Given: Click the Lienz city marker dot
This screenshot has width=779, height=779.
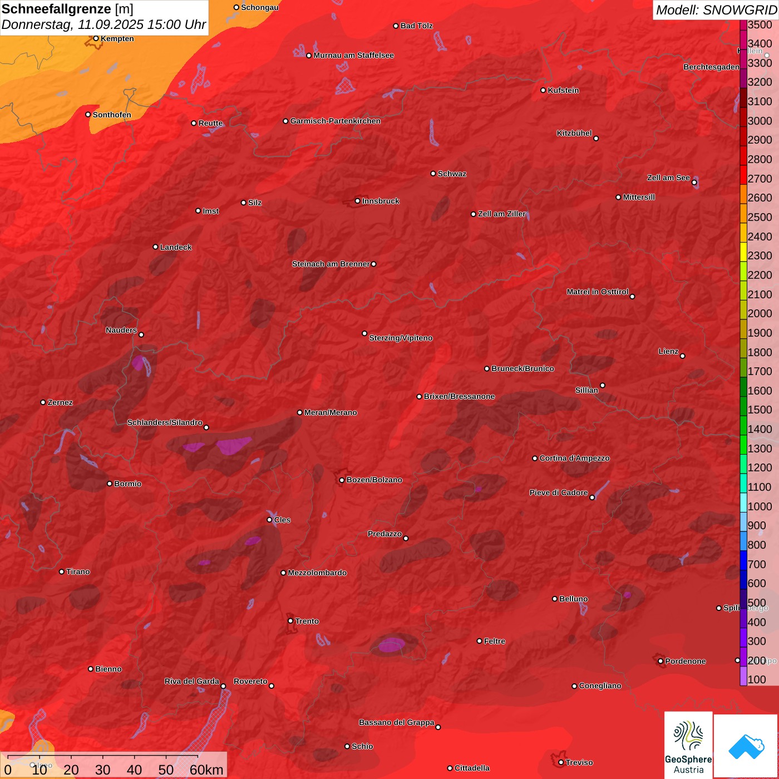Looking at the screenshot, I should 683,356.
